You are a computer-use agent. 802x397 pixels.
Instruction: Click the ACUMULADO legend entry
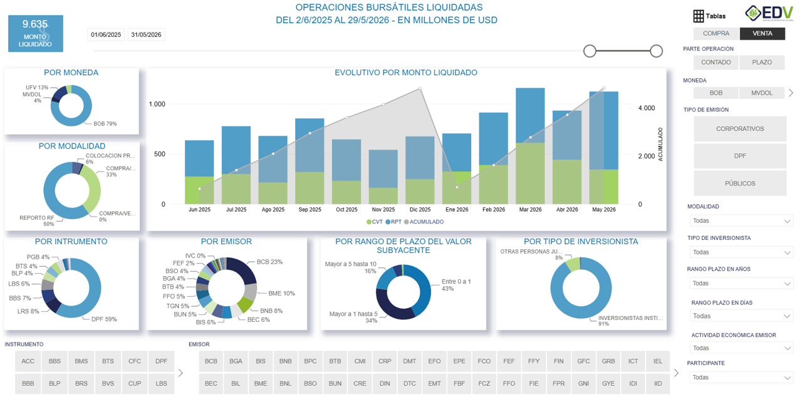coord(424,222)
